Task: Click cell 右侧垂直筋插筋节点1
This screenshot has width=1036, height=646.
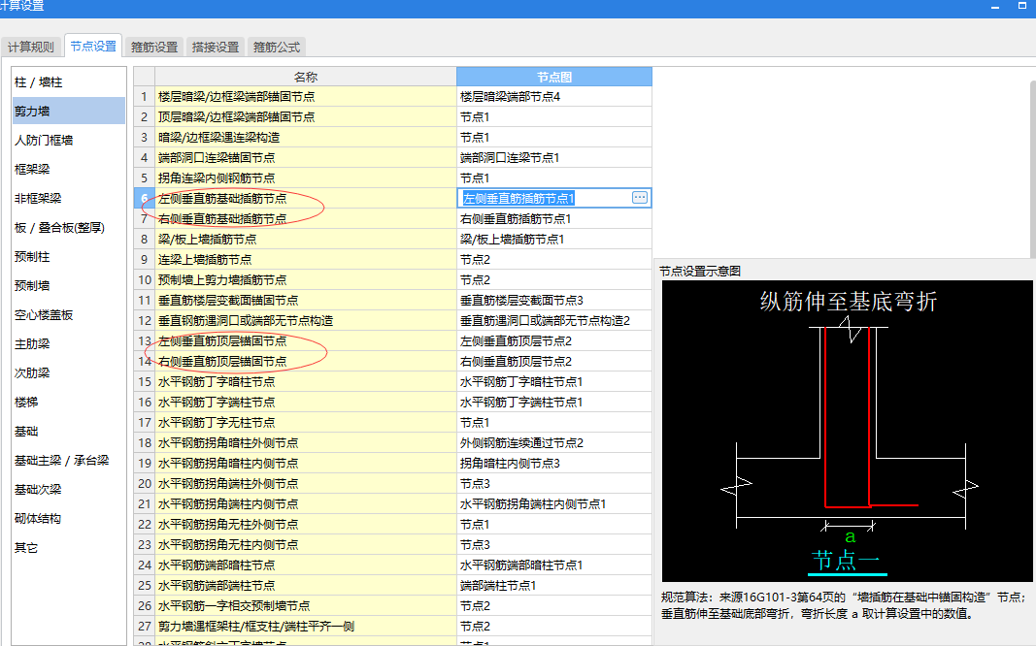Action: [x=554, y=218]
